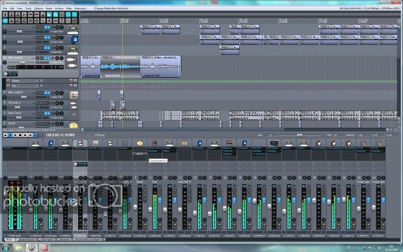Switch to the Media Explorer tab
This screenshot has height=252, width=403.
pos(27,240)
